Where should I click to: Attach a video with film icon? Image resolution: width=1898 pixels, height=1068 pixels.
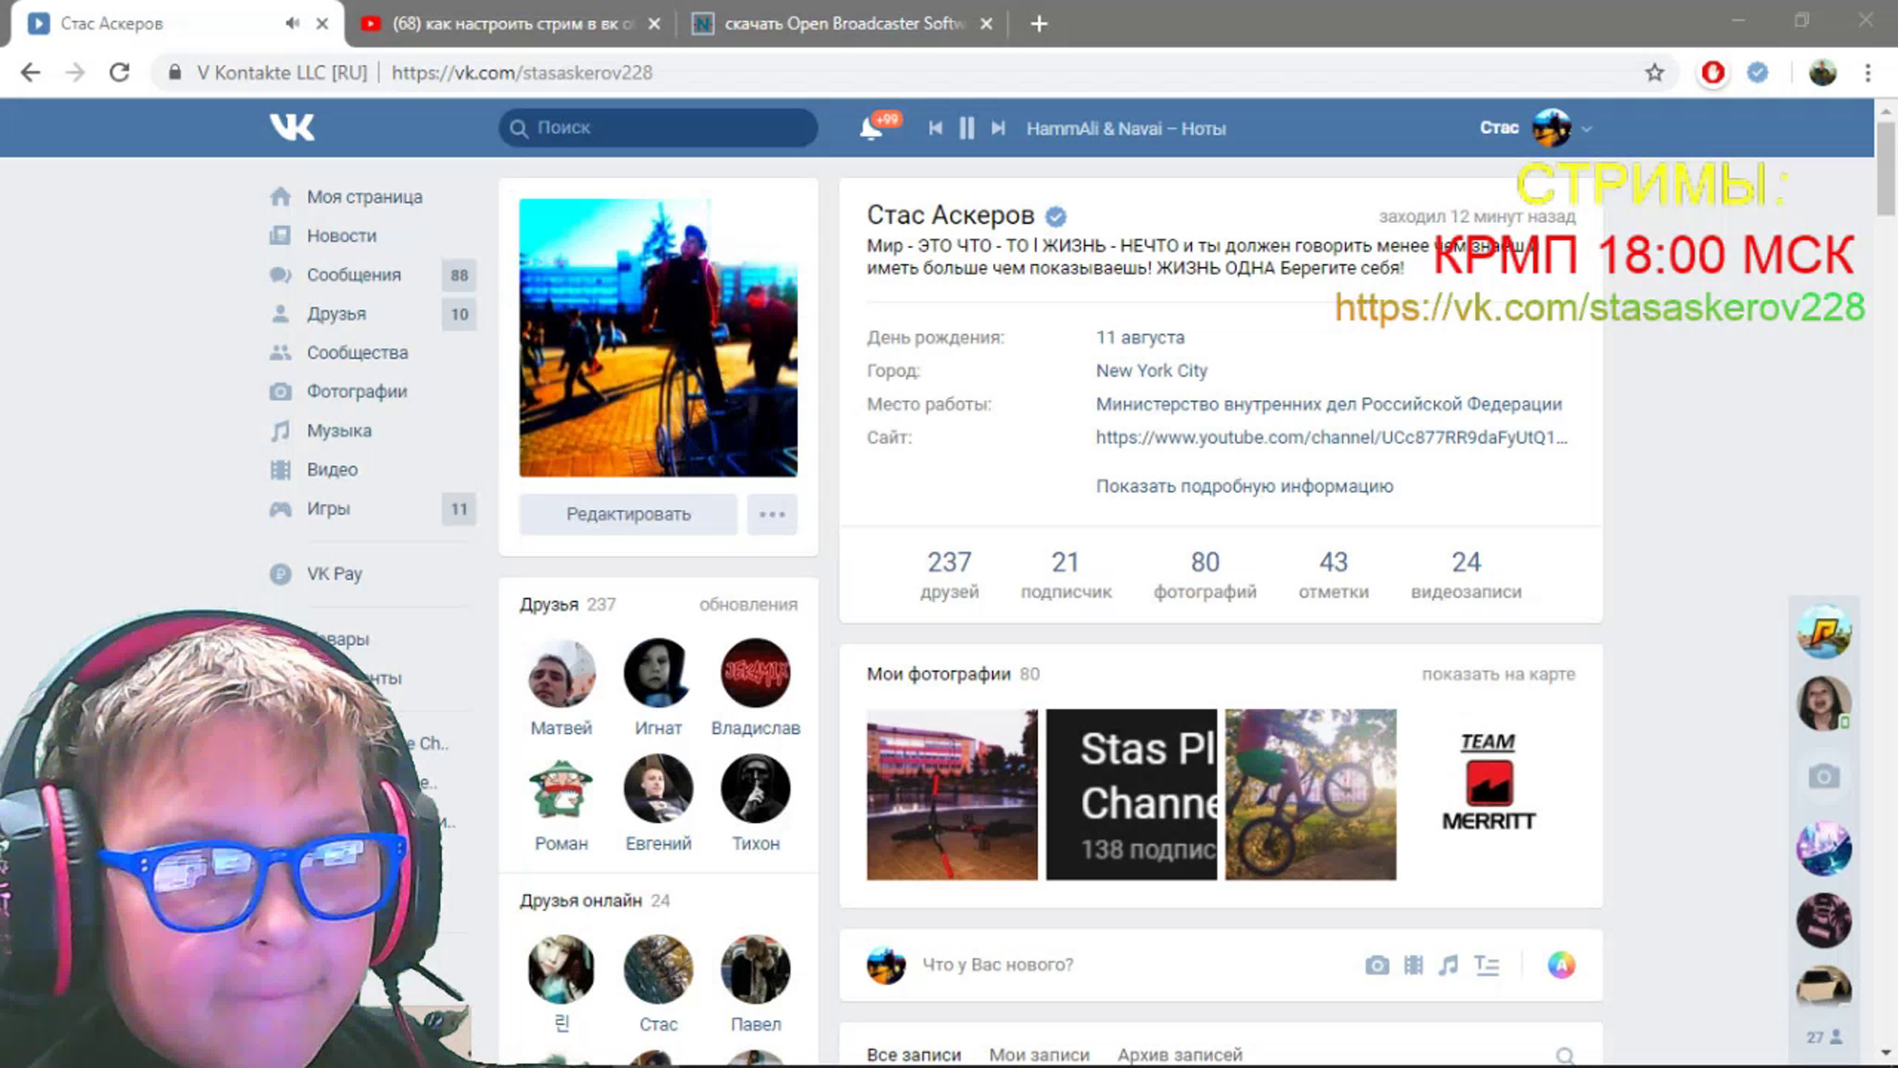(1413, 965)
